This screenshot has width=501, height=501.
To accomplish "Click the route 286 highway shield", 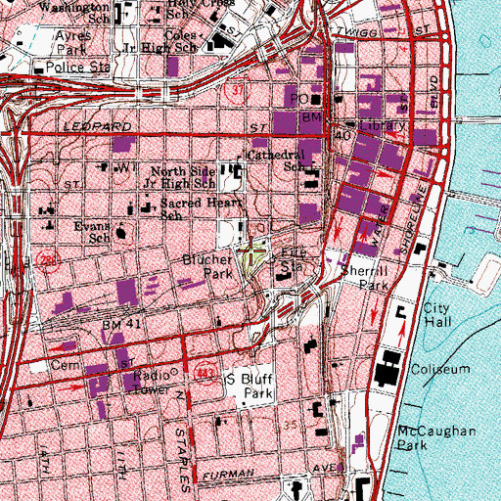I will click(49, 261).
